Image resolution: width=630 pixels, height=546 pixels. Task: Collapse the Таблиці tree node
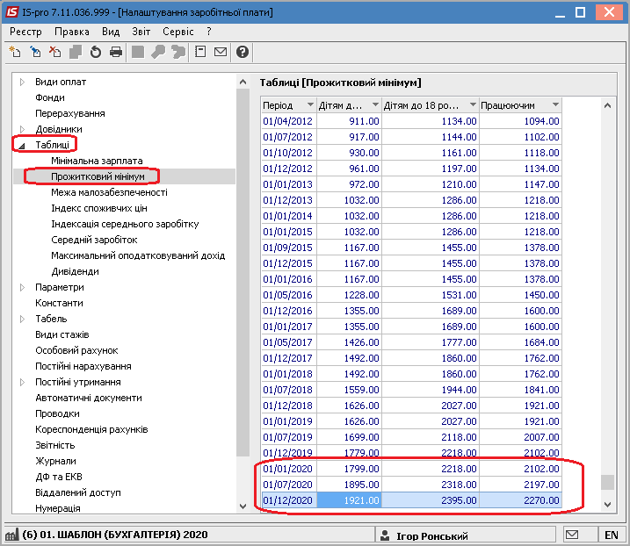[x=22, y=146]
